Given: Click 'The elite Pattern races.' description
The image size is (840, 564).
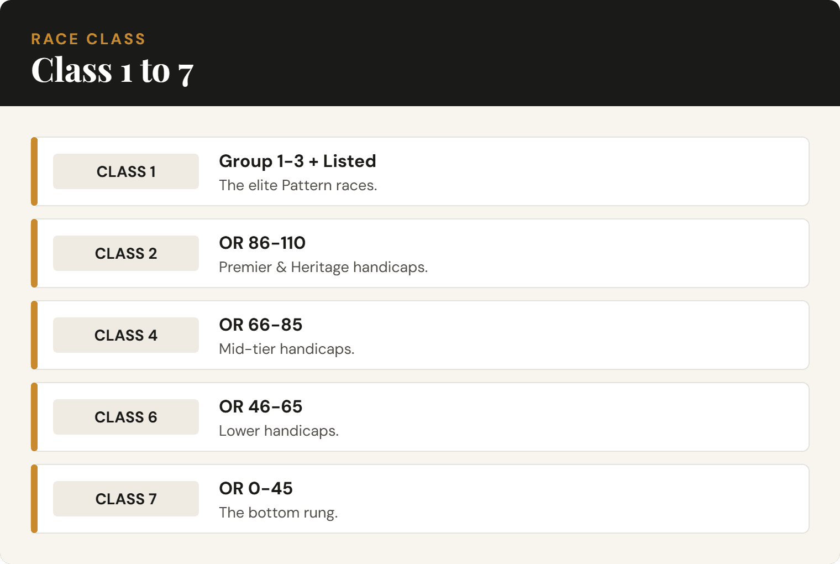Looking at the screenshot, I should [x=298, y=185].
